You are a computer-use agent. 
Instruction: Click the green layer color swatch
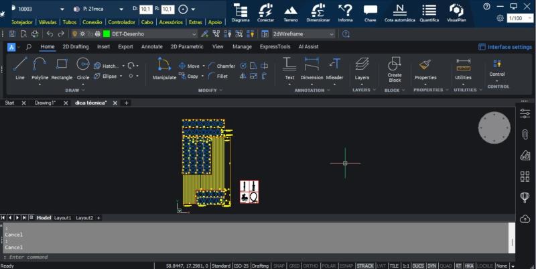click(106, 34)
